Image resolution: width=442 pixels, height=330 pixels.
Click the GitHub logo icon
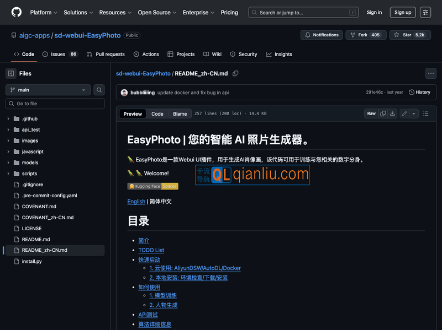click(17, 12)
